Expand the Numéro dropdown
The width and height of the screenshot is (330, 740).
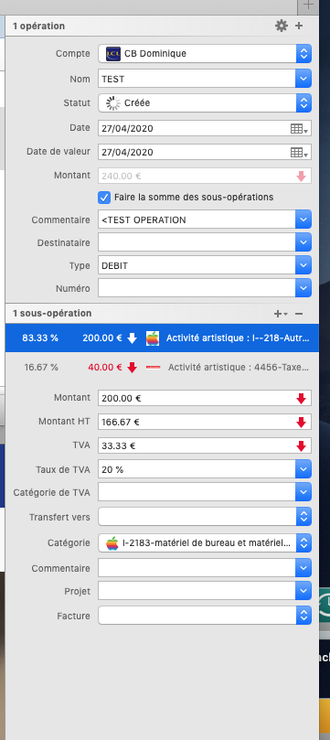pyautogui.click(x=304, y=287)
